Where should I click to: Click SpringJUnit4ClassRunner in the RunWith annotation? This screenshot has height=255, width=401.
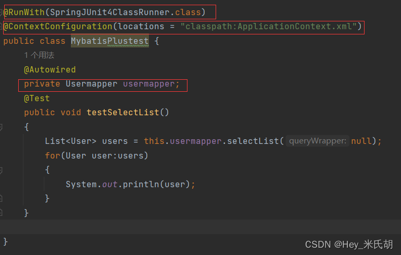110,13
